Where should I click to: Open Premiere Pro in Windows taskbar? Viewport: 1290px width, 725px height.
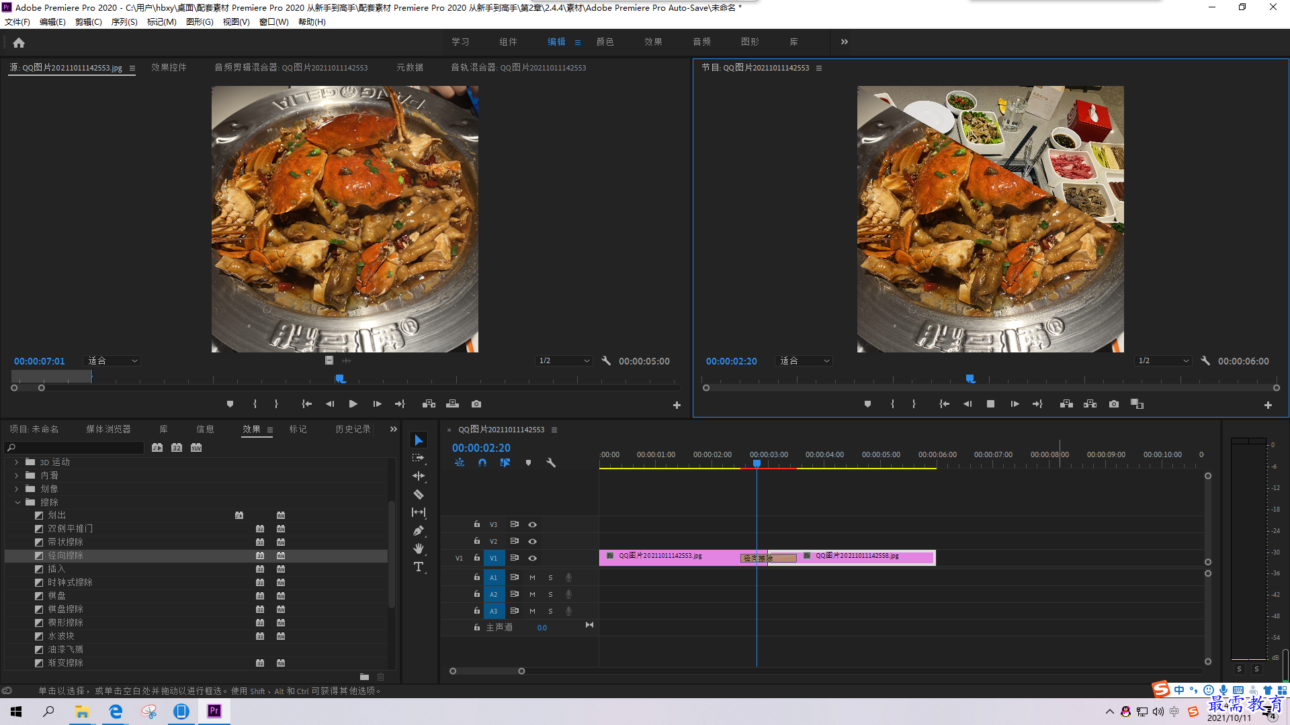(214, 711)
